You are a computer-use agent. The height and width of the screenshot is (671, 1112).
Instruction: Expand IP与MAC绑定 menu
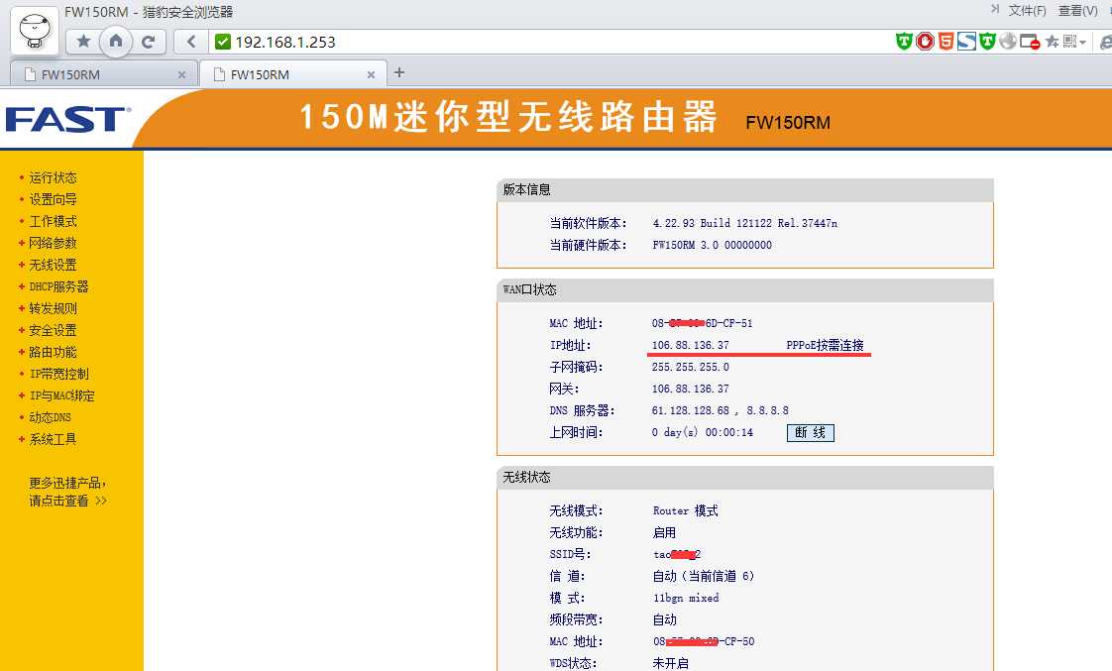point(61,395)
